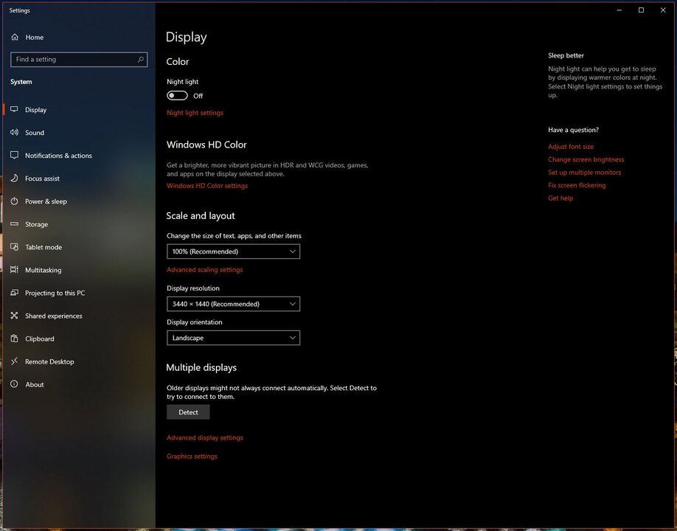677x531 pixels.
Task: Click the Sound speaker icon
Action: (x=14, y=133)
